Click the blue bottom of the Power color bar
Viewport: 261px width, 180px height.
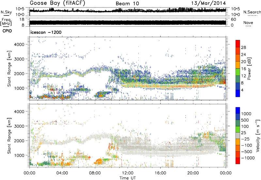[x=238, y=93]
